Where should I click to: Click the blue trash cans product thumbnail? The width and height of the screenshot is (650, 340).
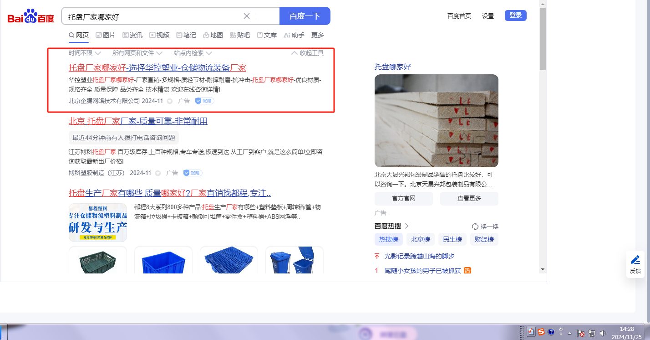tap(295, 260)
